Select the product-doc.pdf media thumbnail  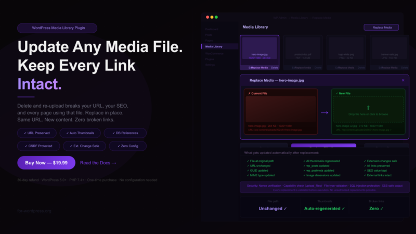(x=303, y=48)
